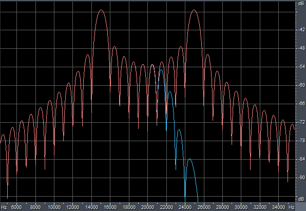This screenshot has width=306, height=211.
Task: Click the 24000 Hz axis label
Action: coord(185,207)
